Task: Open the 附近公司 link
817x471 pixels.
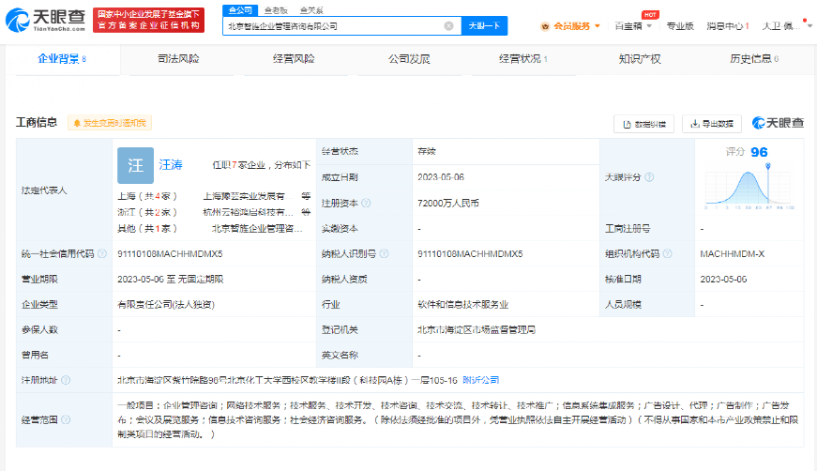Action: pos(481,380)
